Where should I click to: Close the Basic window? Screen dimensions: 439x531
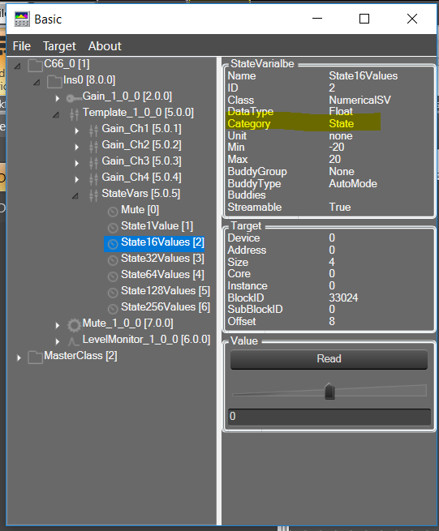[x=412, y=19]
